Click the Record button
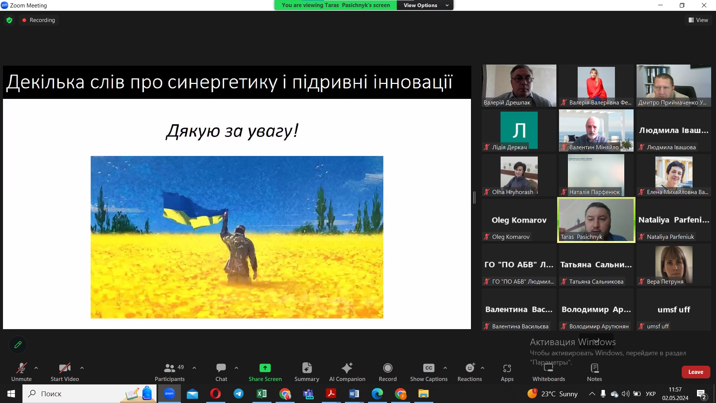Image resolution: width=716 pixels, height=403 pixels. coord(388,372)
